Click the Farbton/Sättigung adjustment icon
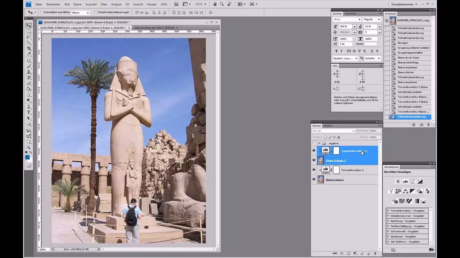The image size is (460, 258). coord(398,191)
